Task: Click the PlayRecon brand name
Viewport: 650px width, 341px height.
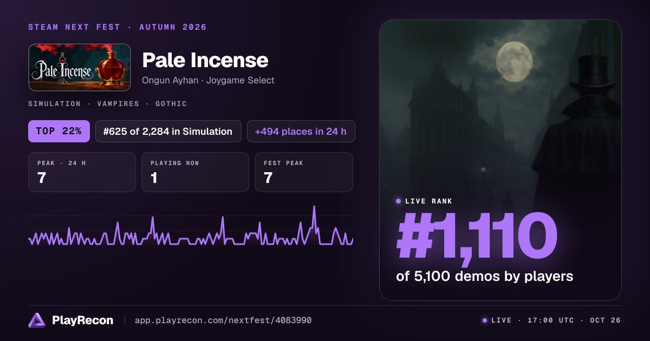Action: coord(83,320)
